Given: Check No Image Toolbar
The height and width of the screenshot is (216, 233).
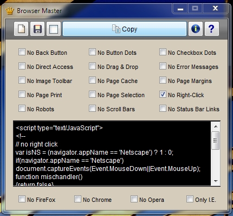Looking at the screenshot, I should pyautogui.click(x=22, y=80).
